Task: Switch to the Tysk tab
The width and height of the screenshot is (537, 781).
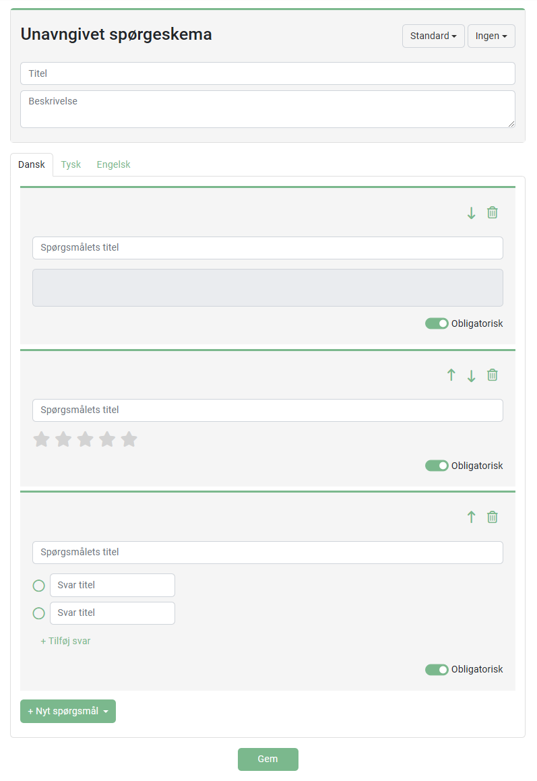Action: click(71, 165)
